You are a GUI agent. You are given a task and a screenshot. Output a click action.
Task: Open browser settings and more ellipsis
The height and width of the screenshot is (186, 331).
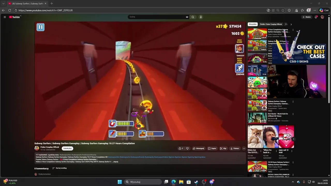[x=315, y=10]
